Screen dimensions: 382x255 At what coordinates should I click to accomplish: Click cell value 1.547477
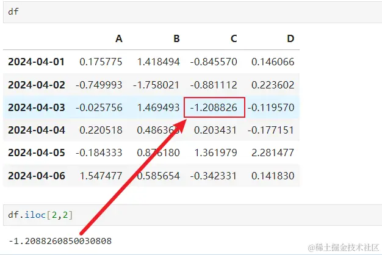coord(101,176)
